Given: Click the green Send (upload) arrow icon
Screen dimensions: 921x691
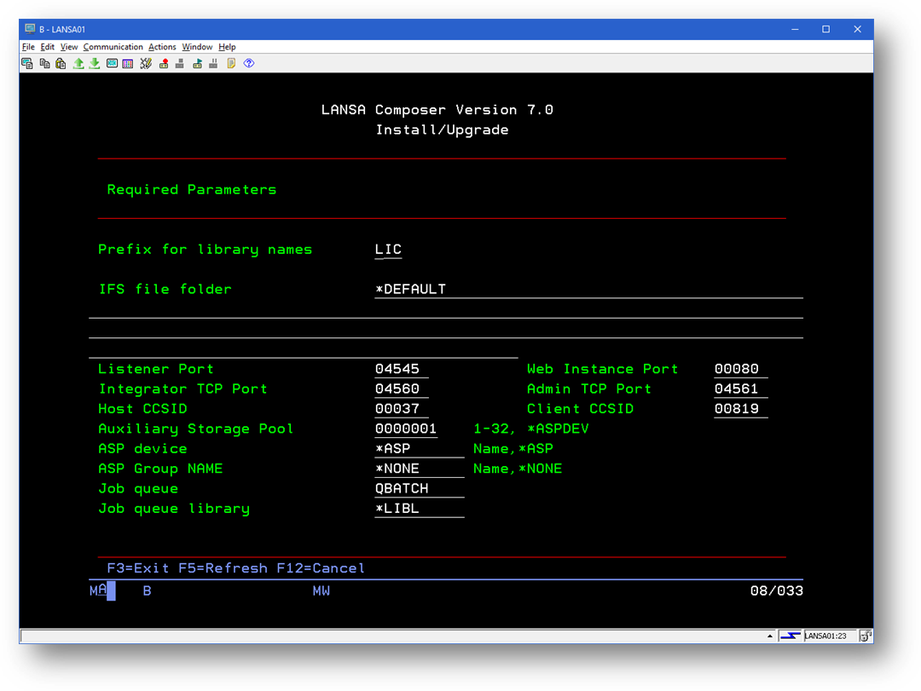Looking at the screenshot, I should click(x=78, y=63).
